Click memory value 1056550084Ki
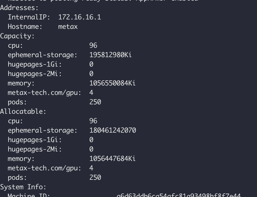 click(112, 83)
